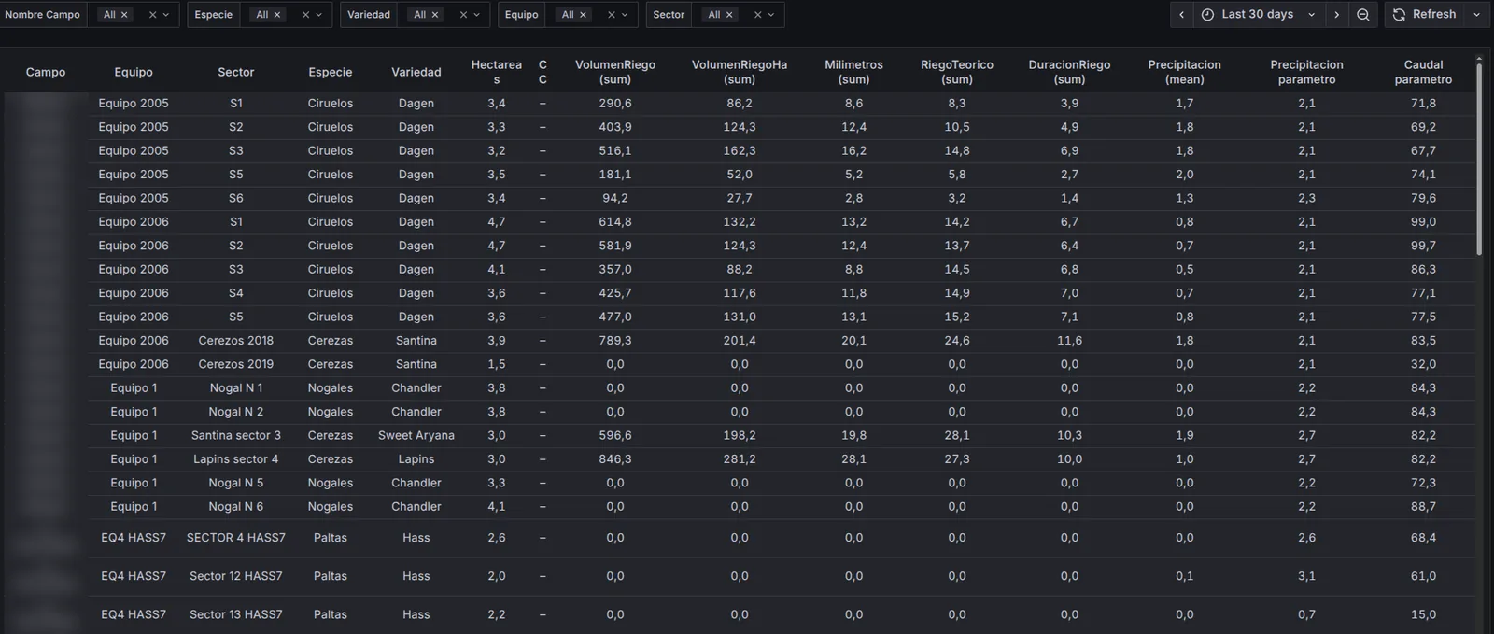
Task: Sort by Milimetros (sum) header
Action: click(854, 72)
